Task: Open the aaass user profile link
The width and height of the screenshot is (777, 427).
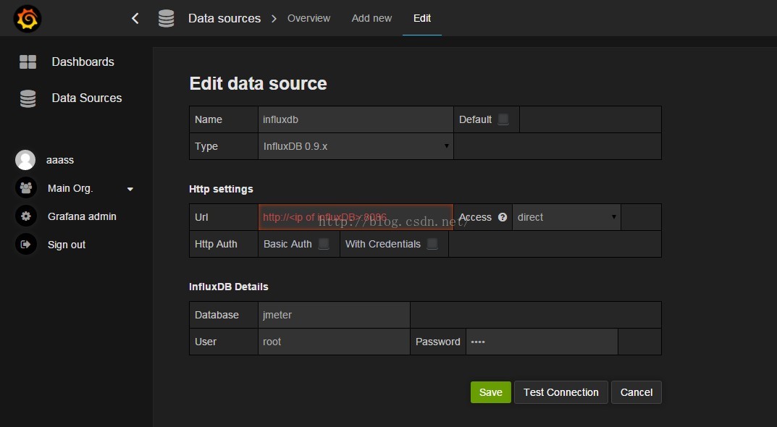Action: (x=60, y=160)
